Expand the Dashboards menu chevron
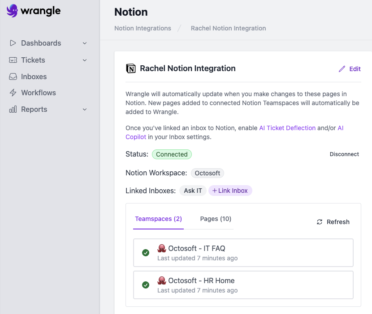The height and width of the screenshot is (314, 372). coord(85,43)
